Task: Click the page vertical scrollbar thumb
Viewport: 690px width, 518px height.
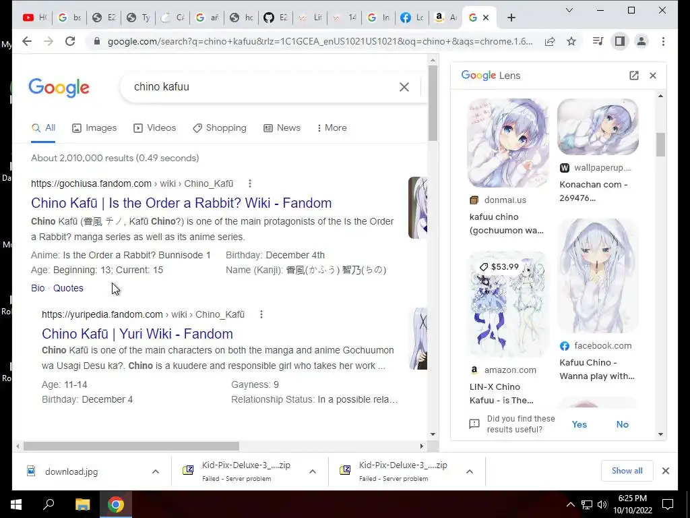Action: 433,103
